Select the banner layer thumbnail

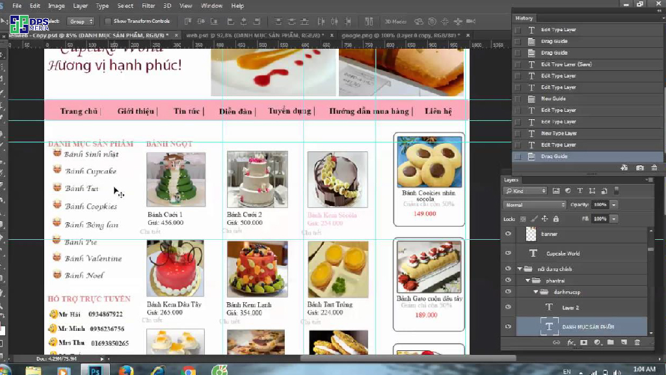coord(531,234)
